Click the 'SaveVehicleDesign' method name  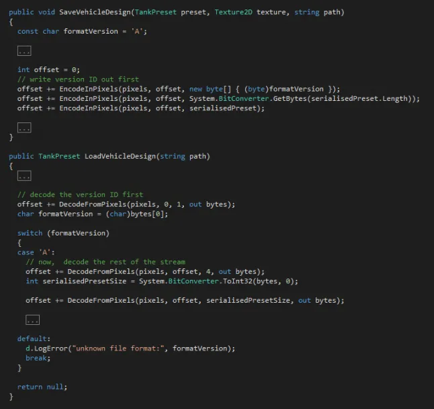point(95,12)
